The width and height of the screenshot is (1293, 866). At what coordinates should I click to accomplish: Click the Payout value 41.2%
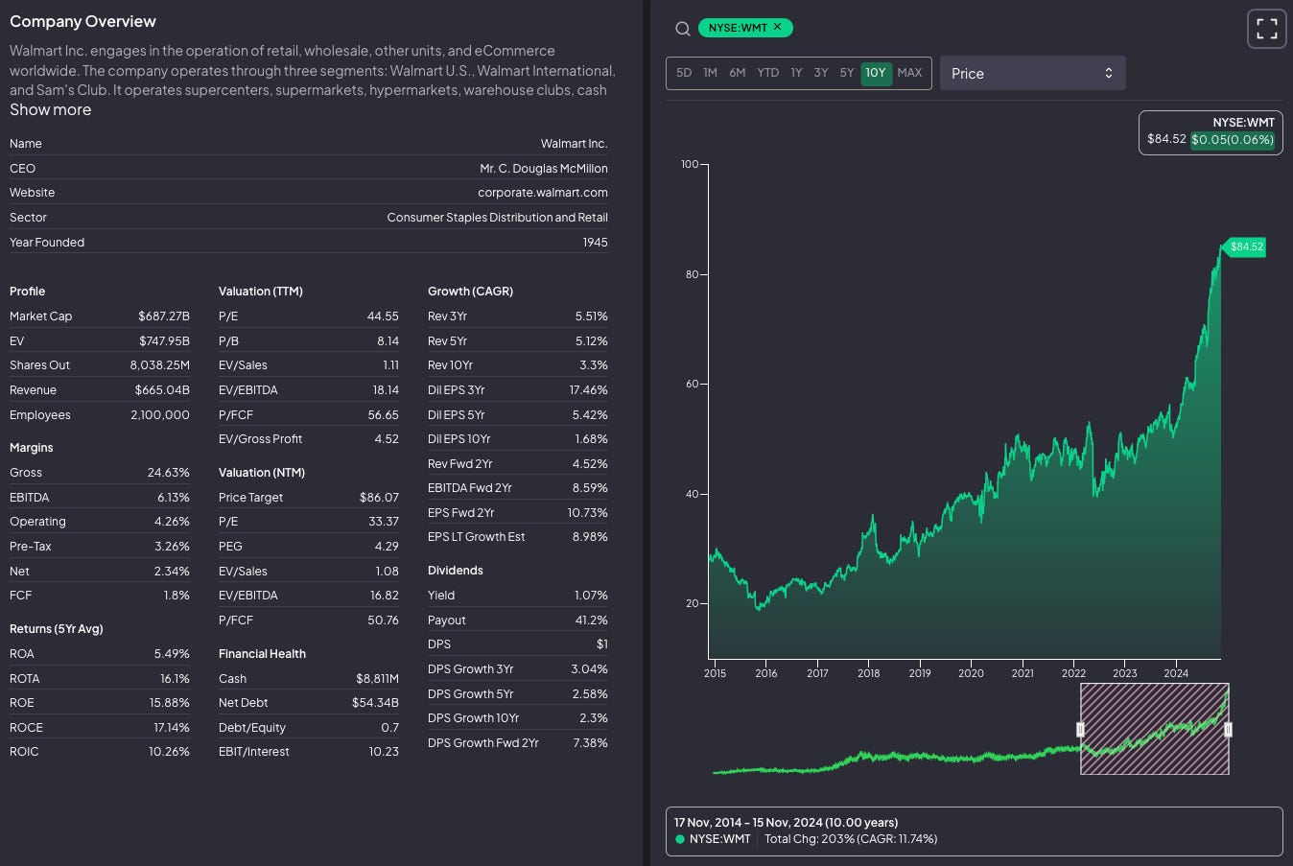click(x=591, y=620)
